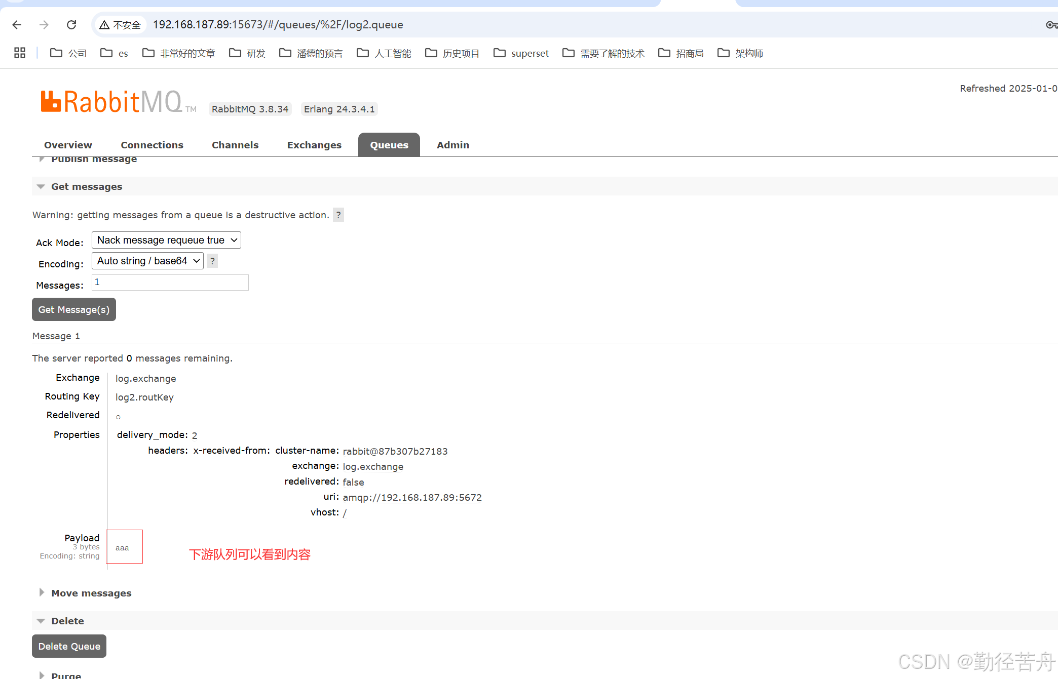Collapse the Delete section

(67, 620)
